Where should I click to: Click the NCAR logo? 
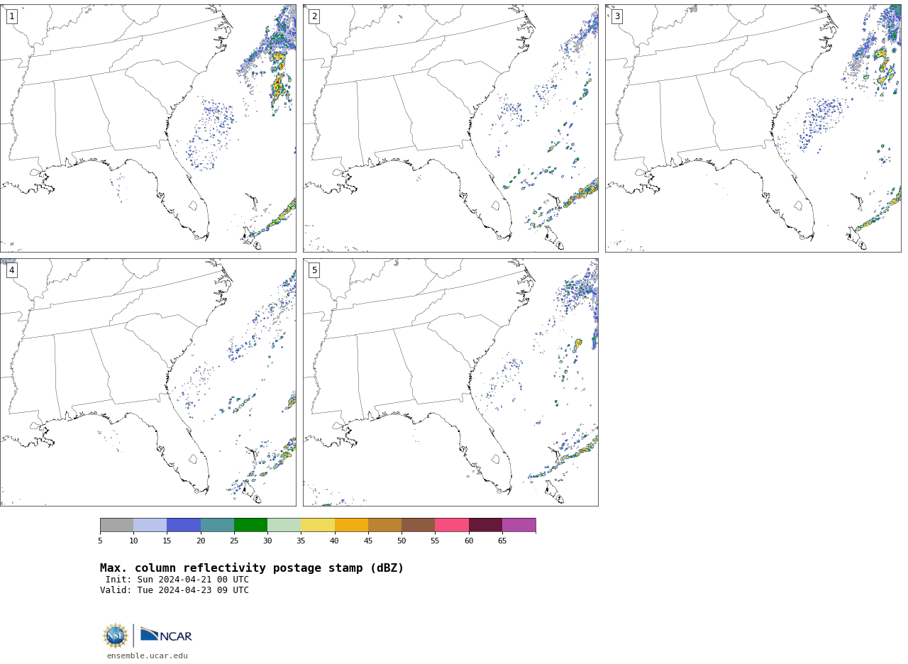[166, 634]
